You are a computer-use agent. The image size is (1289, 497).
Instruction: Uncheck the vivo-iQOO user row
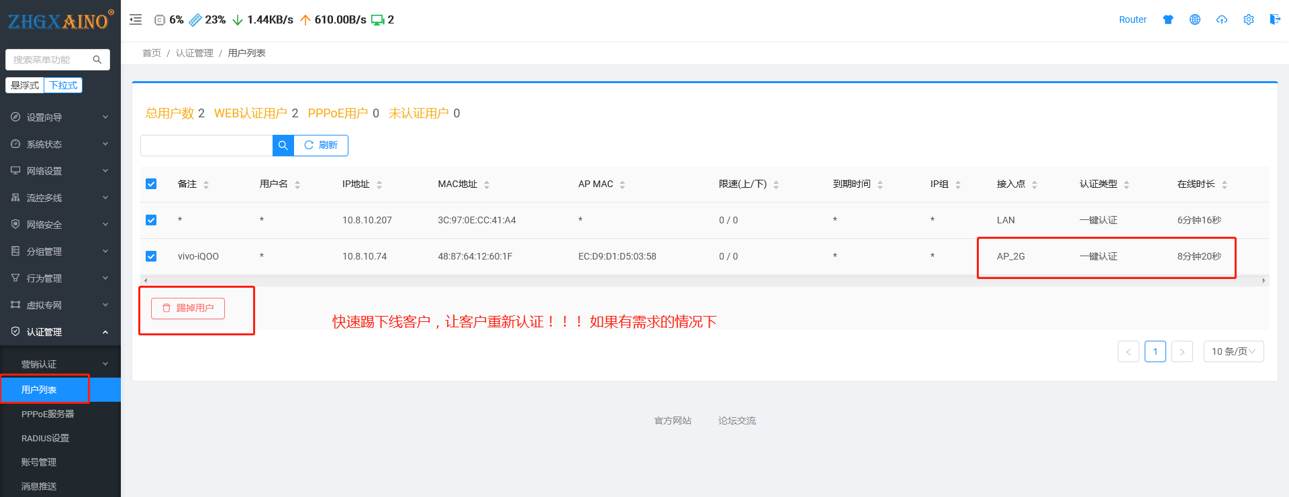(x=151, y=256)
